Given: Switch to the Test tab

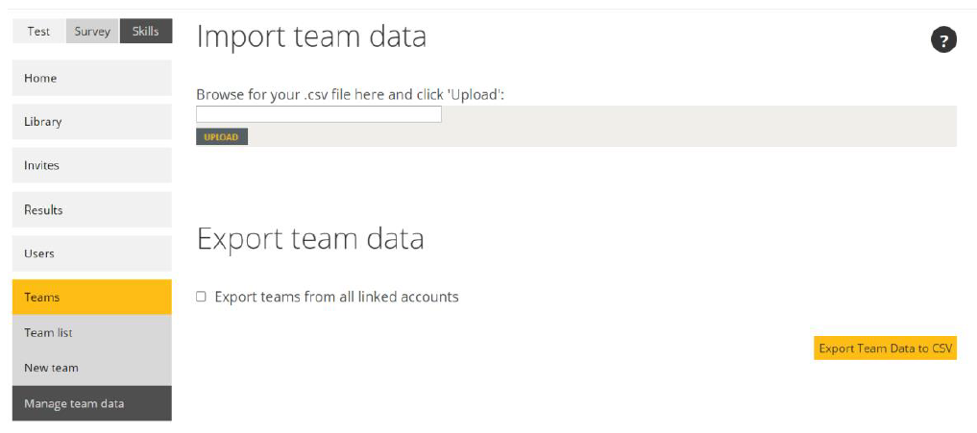Looking at the screenshot, I should pos(38,31).
